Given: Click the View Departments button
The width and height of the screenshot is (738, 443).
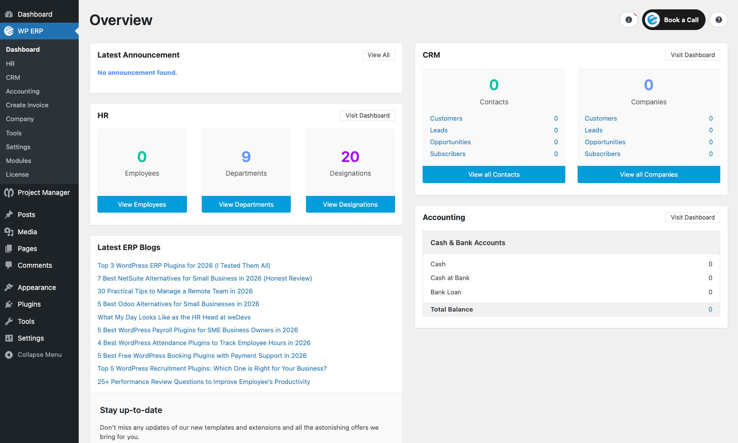Looking at the screenshot, I should pos(246,204).
